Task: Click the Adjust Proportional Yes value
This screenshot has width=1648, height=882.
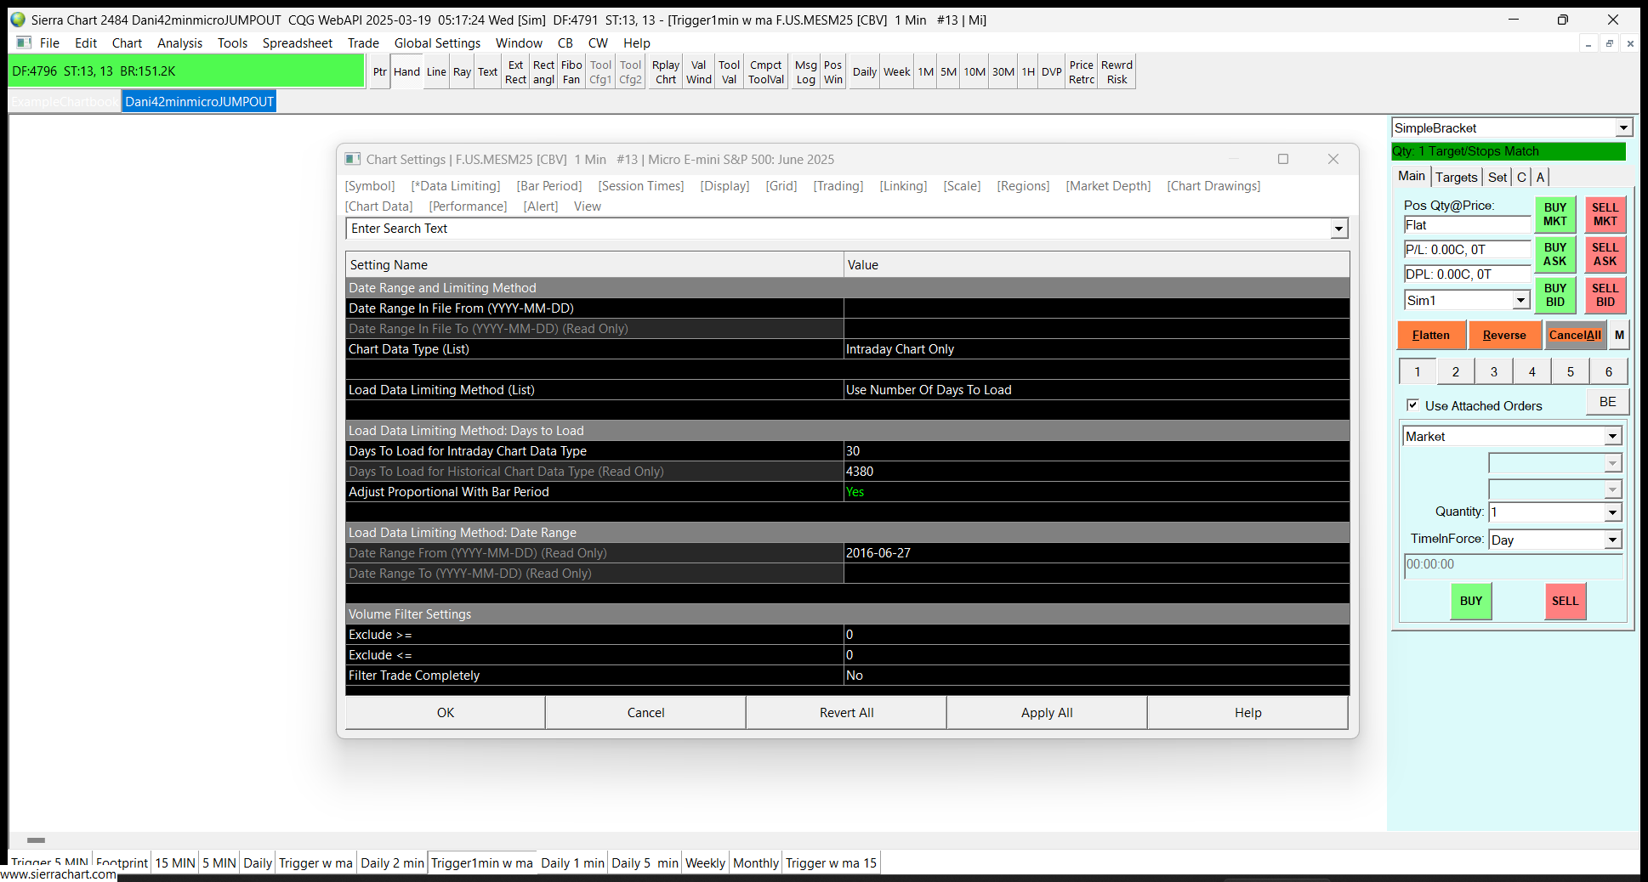Action: [1096, 492]
